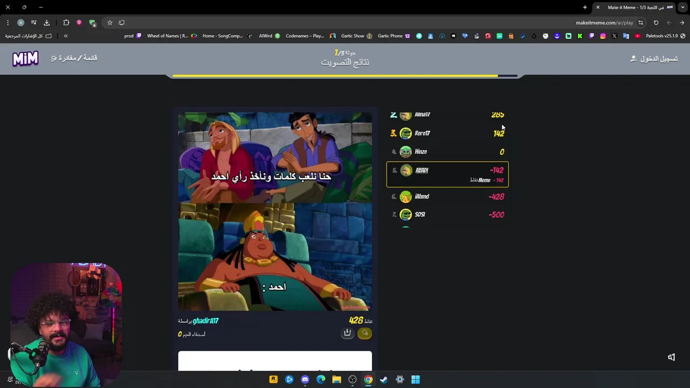Select SOSI in the leaderboard
690x388 pixels.
tap(447, 214)
